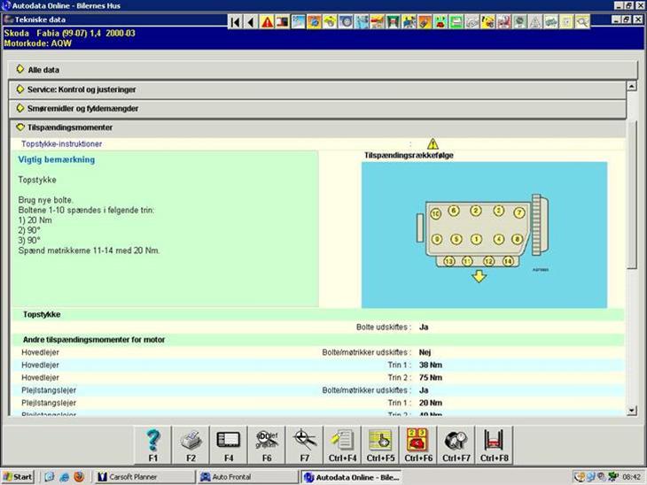Click the magnifier search icon in toolbar
Viewport: 647px width, 485px height.
(x=582, y=22)
